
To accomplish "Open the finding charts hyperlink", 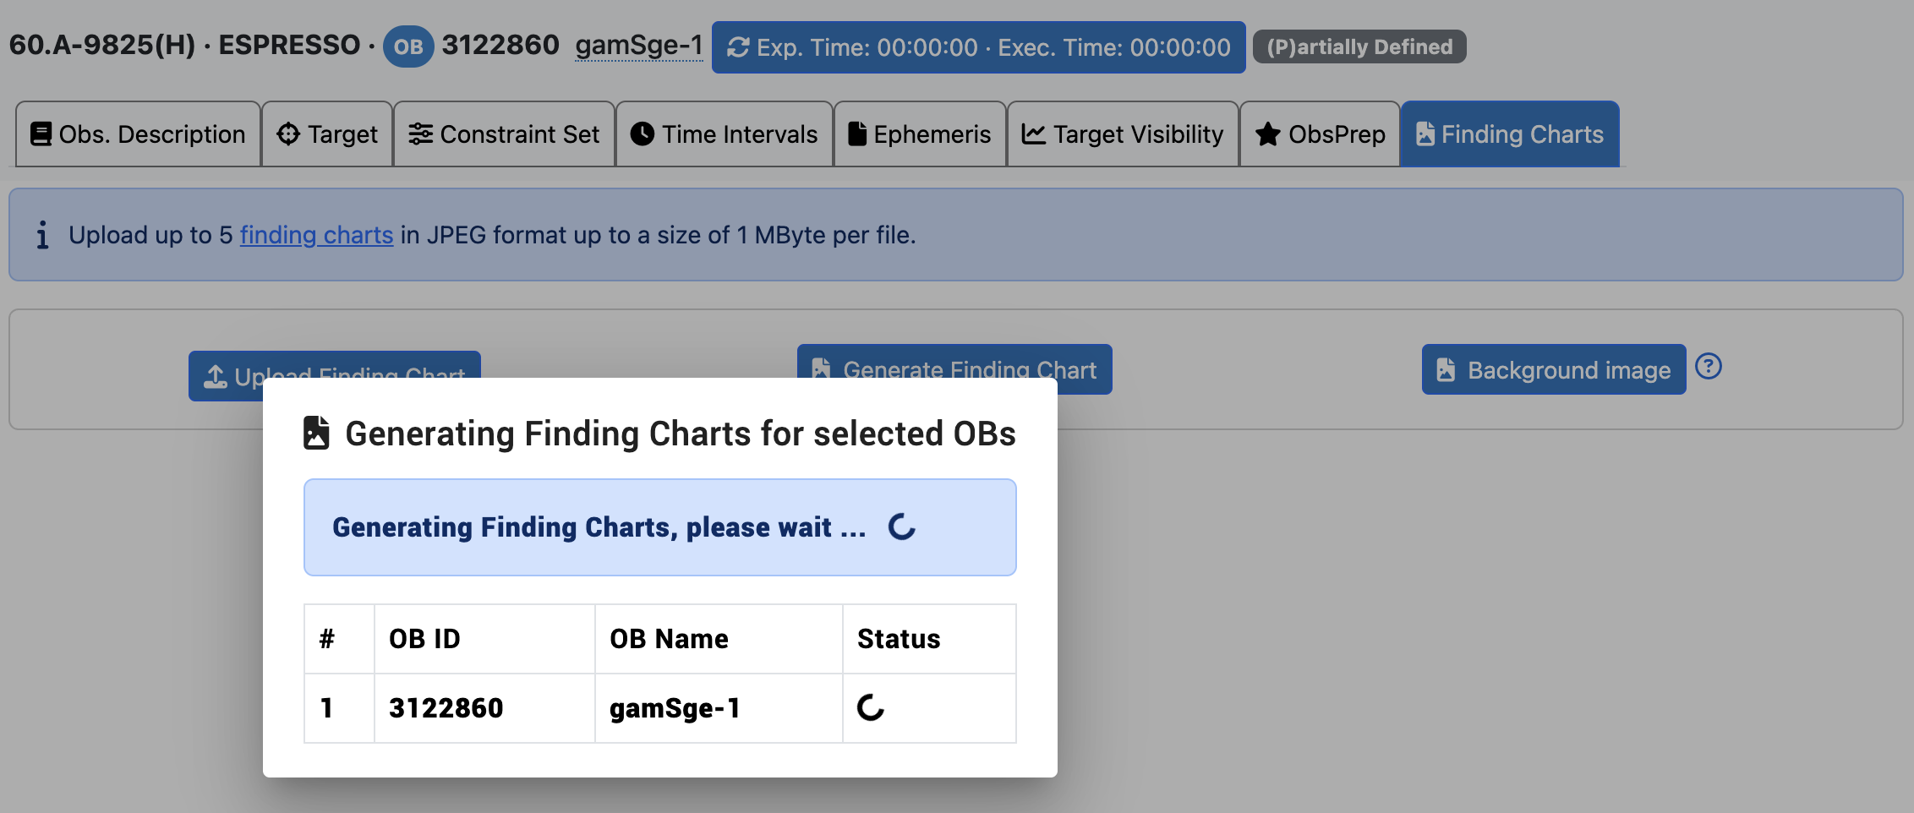I will click(316, 235).
